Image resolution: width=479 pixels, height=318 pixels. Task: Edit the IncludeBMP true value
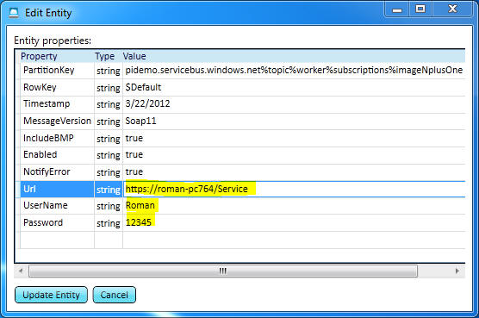294,139
